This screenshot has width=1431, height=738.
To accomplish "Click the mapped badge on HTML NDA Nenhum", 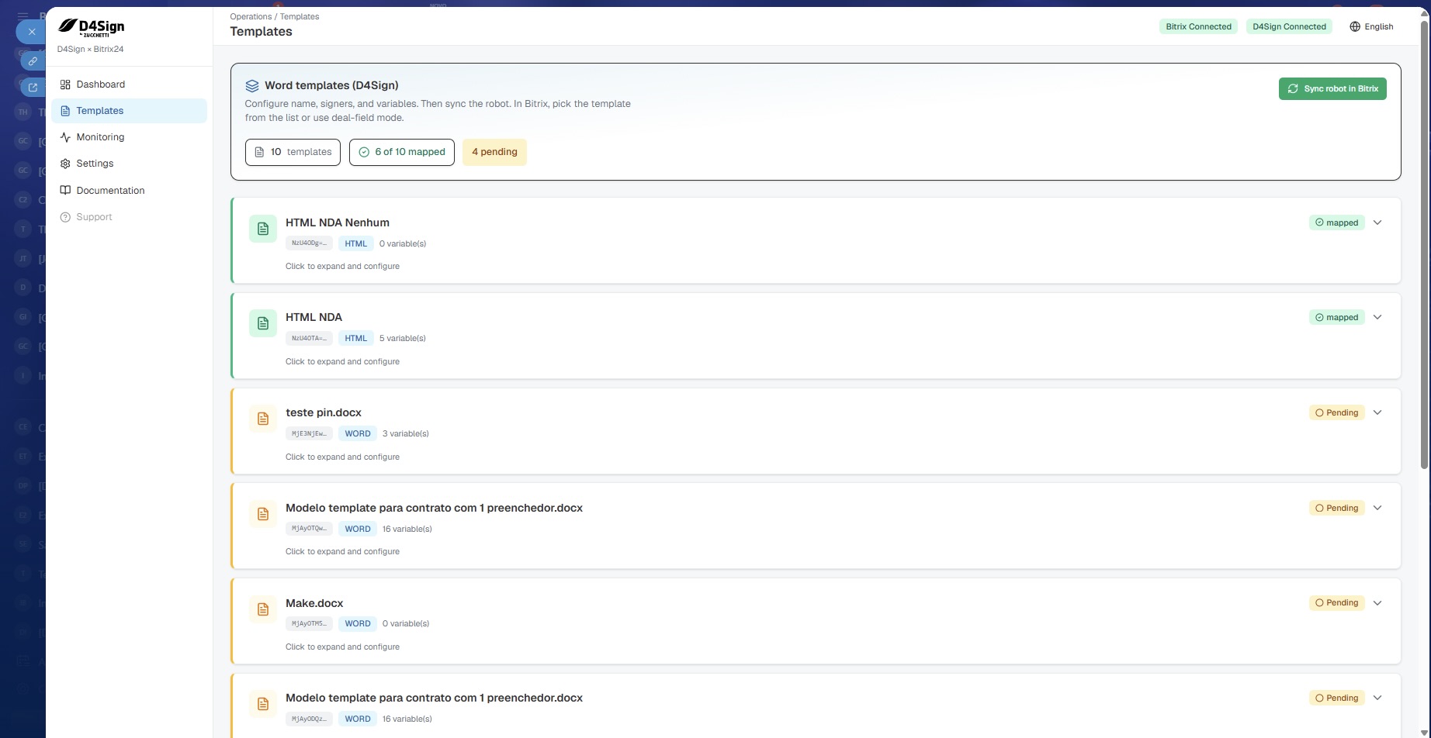I will (1336, 222).
